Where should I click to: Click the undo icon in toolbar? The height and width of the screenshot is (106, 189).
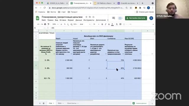coord(38,24)
